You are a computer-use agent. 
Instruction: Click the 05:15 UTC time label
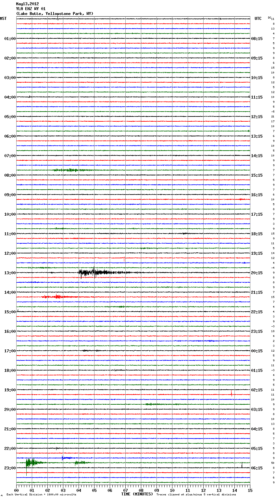tap(257, 449)
